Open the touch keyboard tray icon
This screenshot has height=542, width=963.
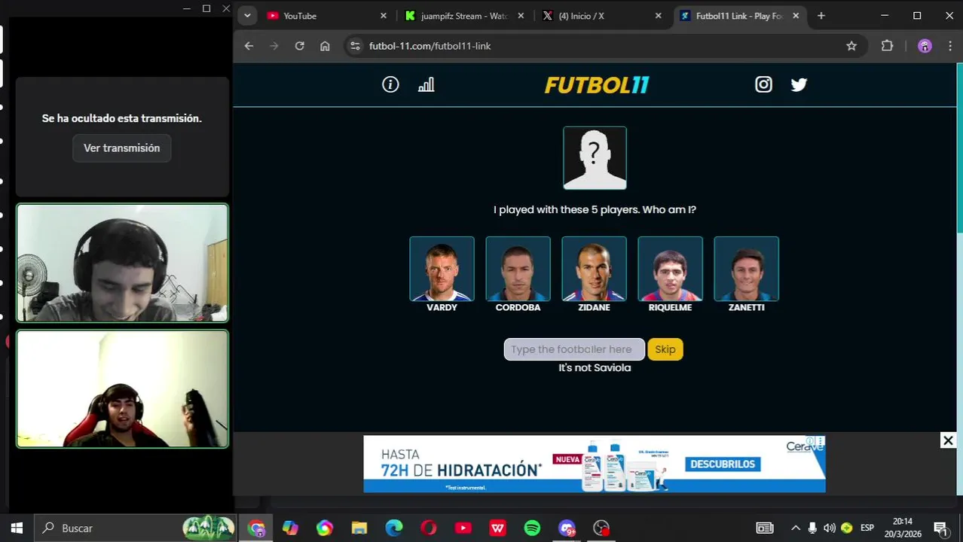[765, 528]
